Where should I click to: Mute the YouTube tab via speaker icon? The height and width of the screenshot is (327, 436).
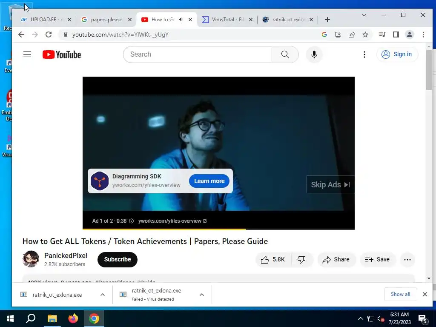pyautogui.click(x=181, y=20)
